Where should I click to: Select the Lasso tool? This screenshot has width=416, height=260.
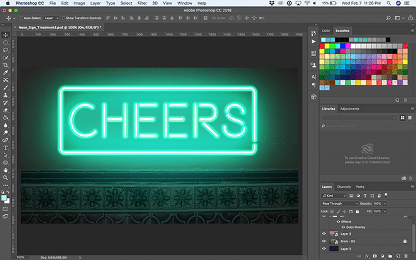coord(5,50)
